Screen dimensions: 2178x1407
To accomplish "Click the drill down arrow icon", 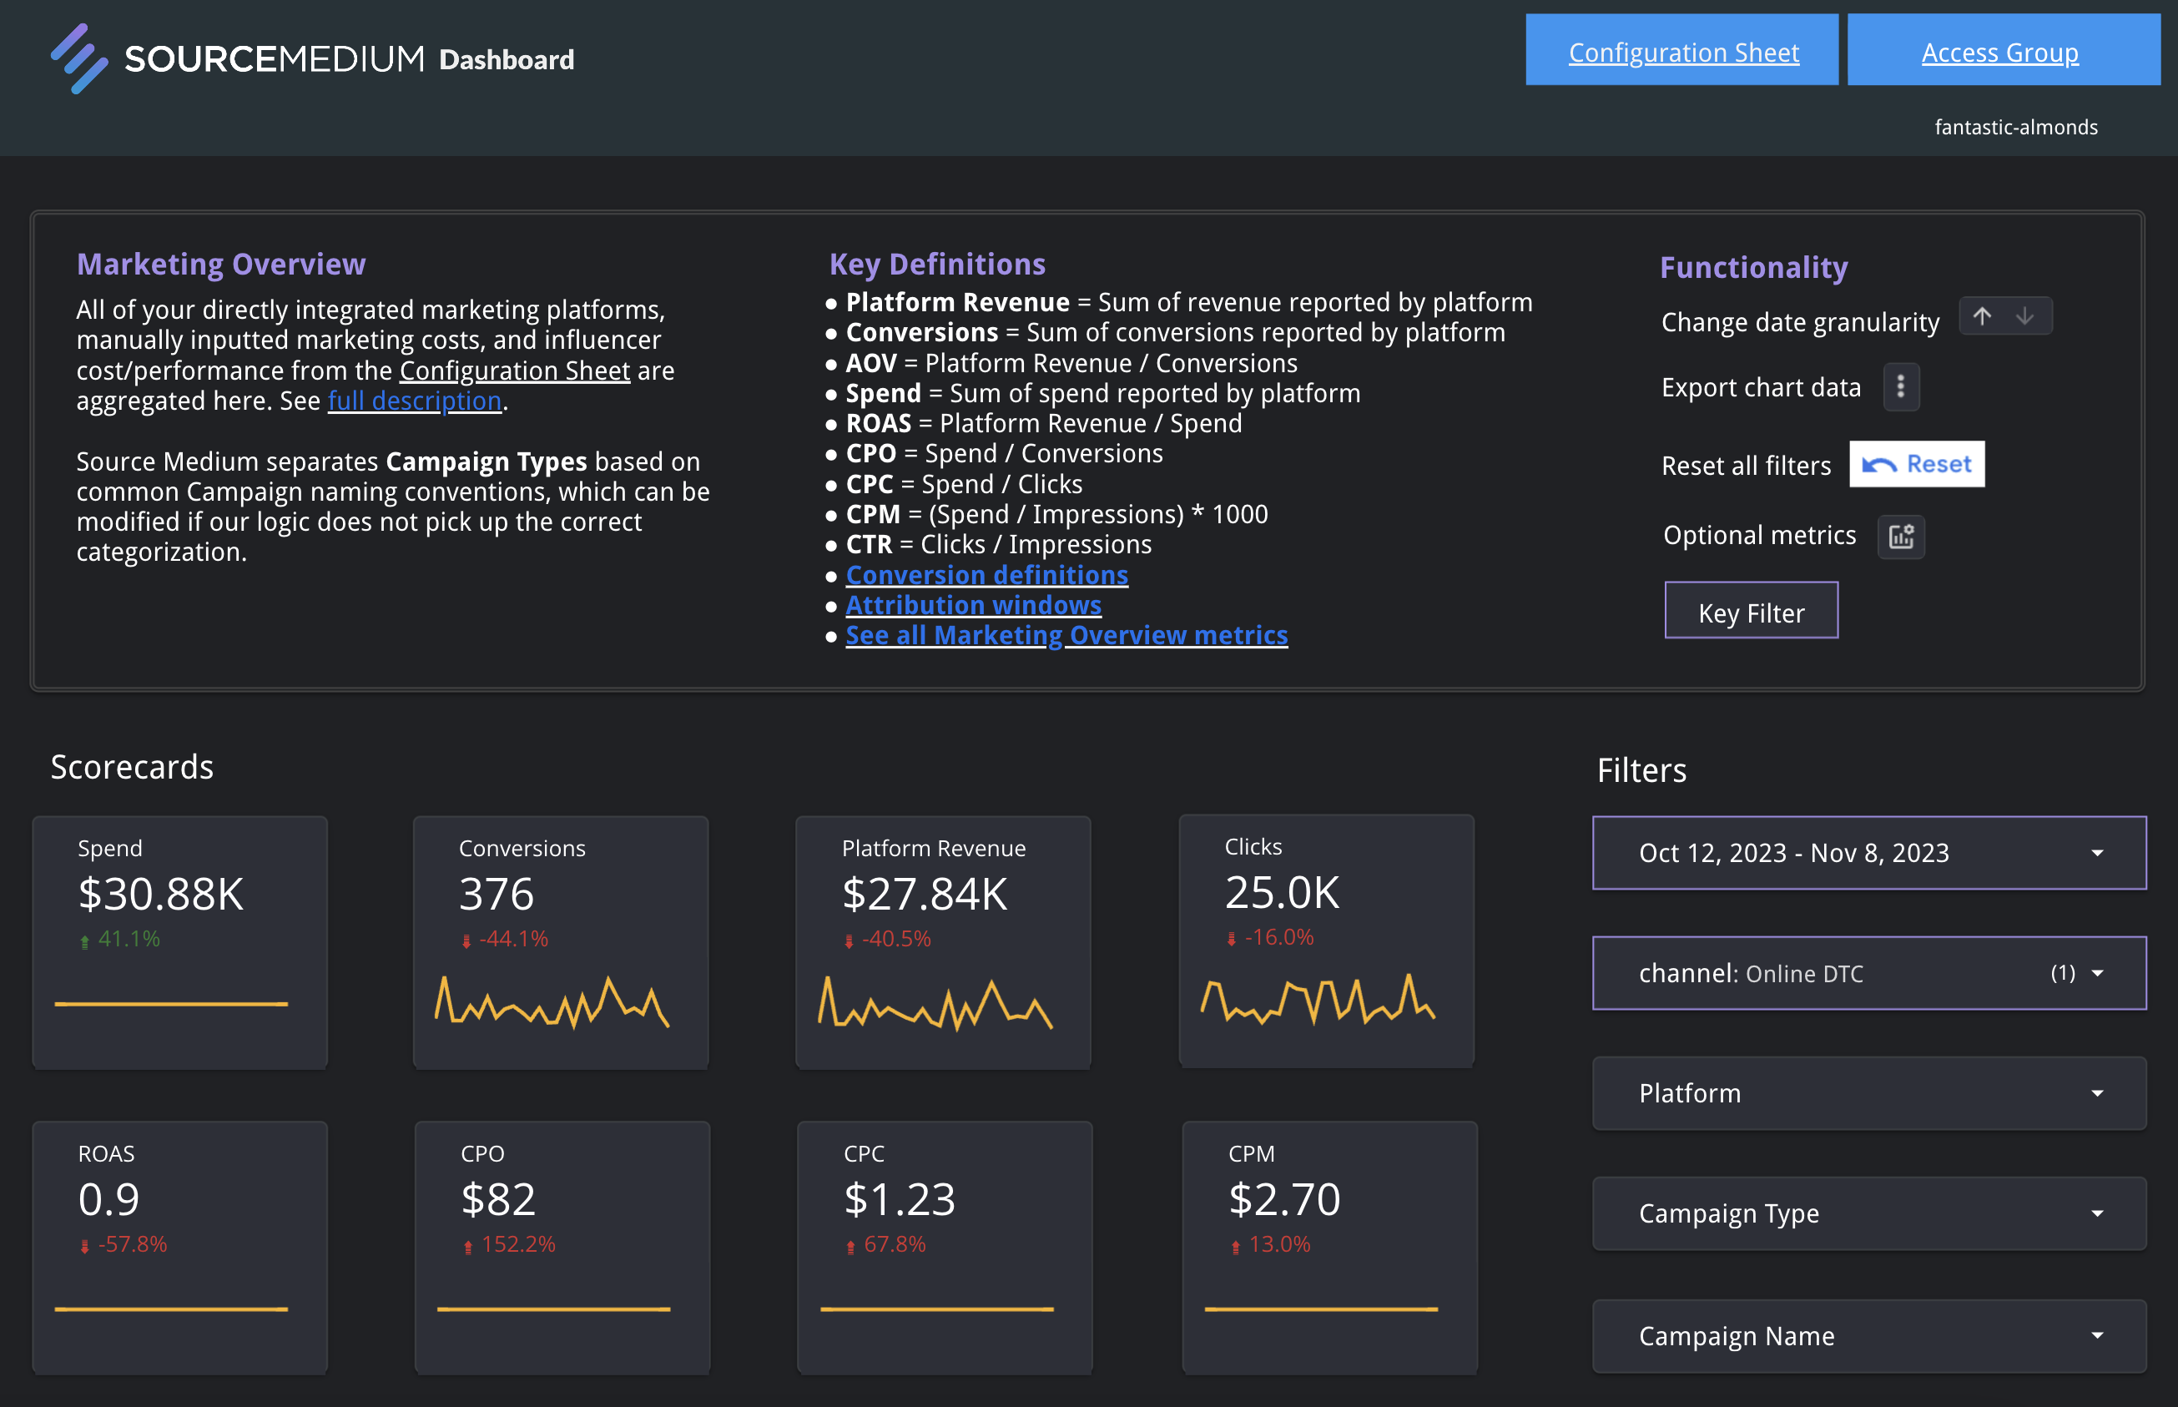I will (x=2024, y=316).
